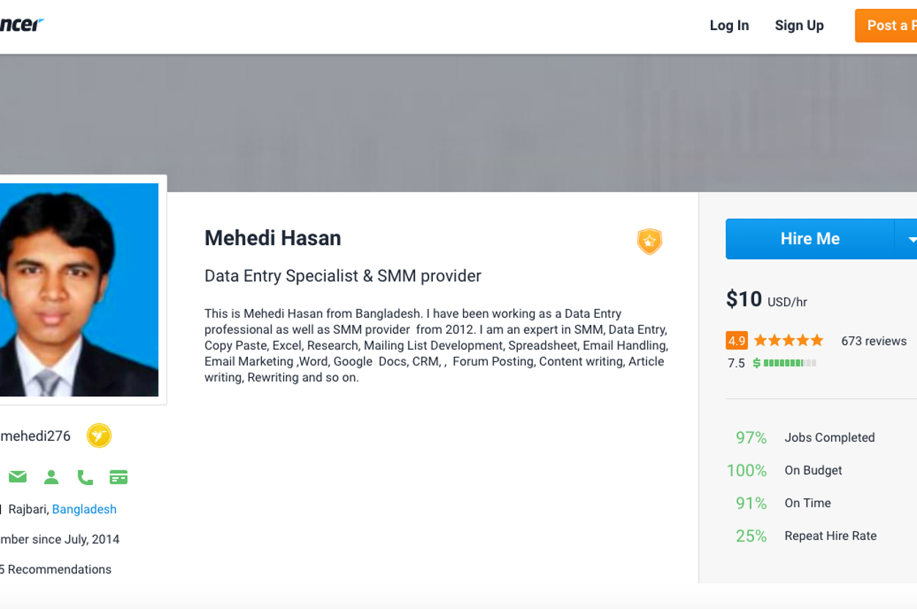
Task: Click the identity verified person icon
Action: pos(51,478)
